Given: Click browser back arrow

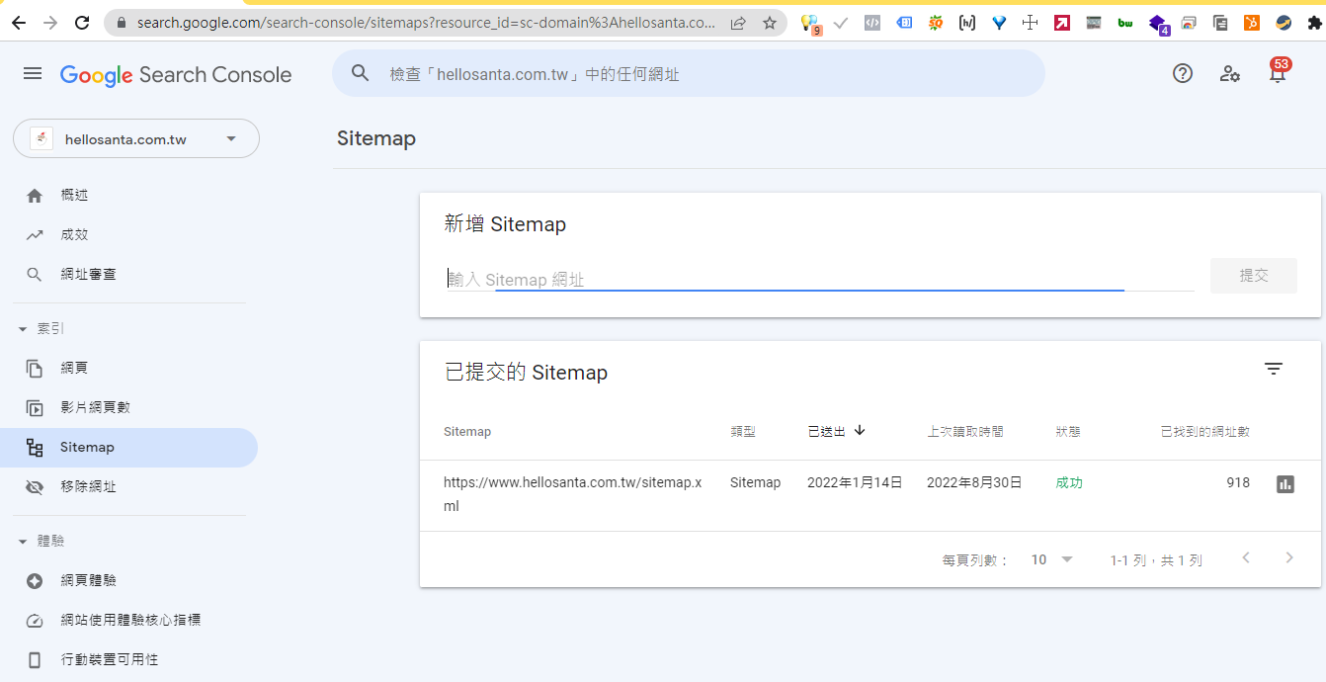Looking at the screenshot, I should pos(18,23).
